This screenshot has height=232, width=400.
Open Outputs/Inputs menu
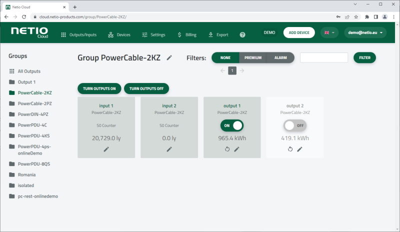(78, 35)
